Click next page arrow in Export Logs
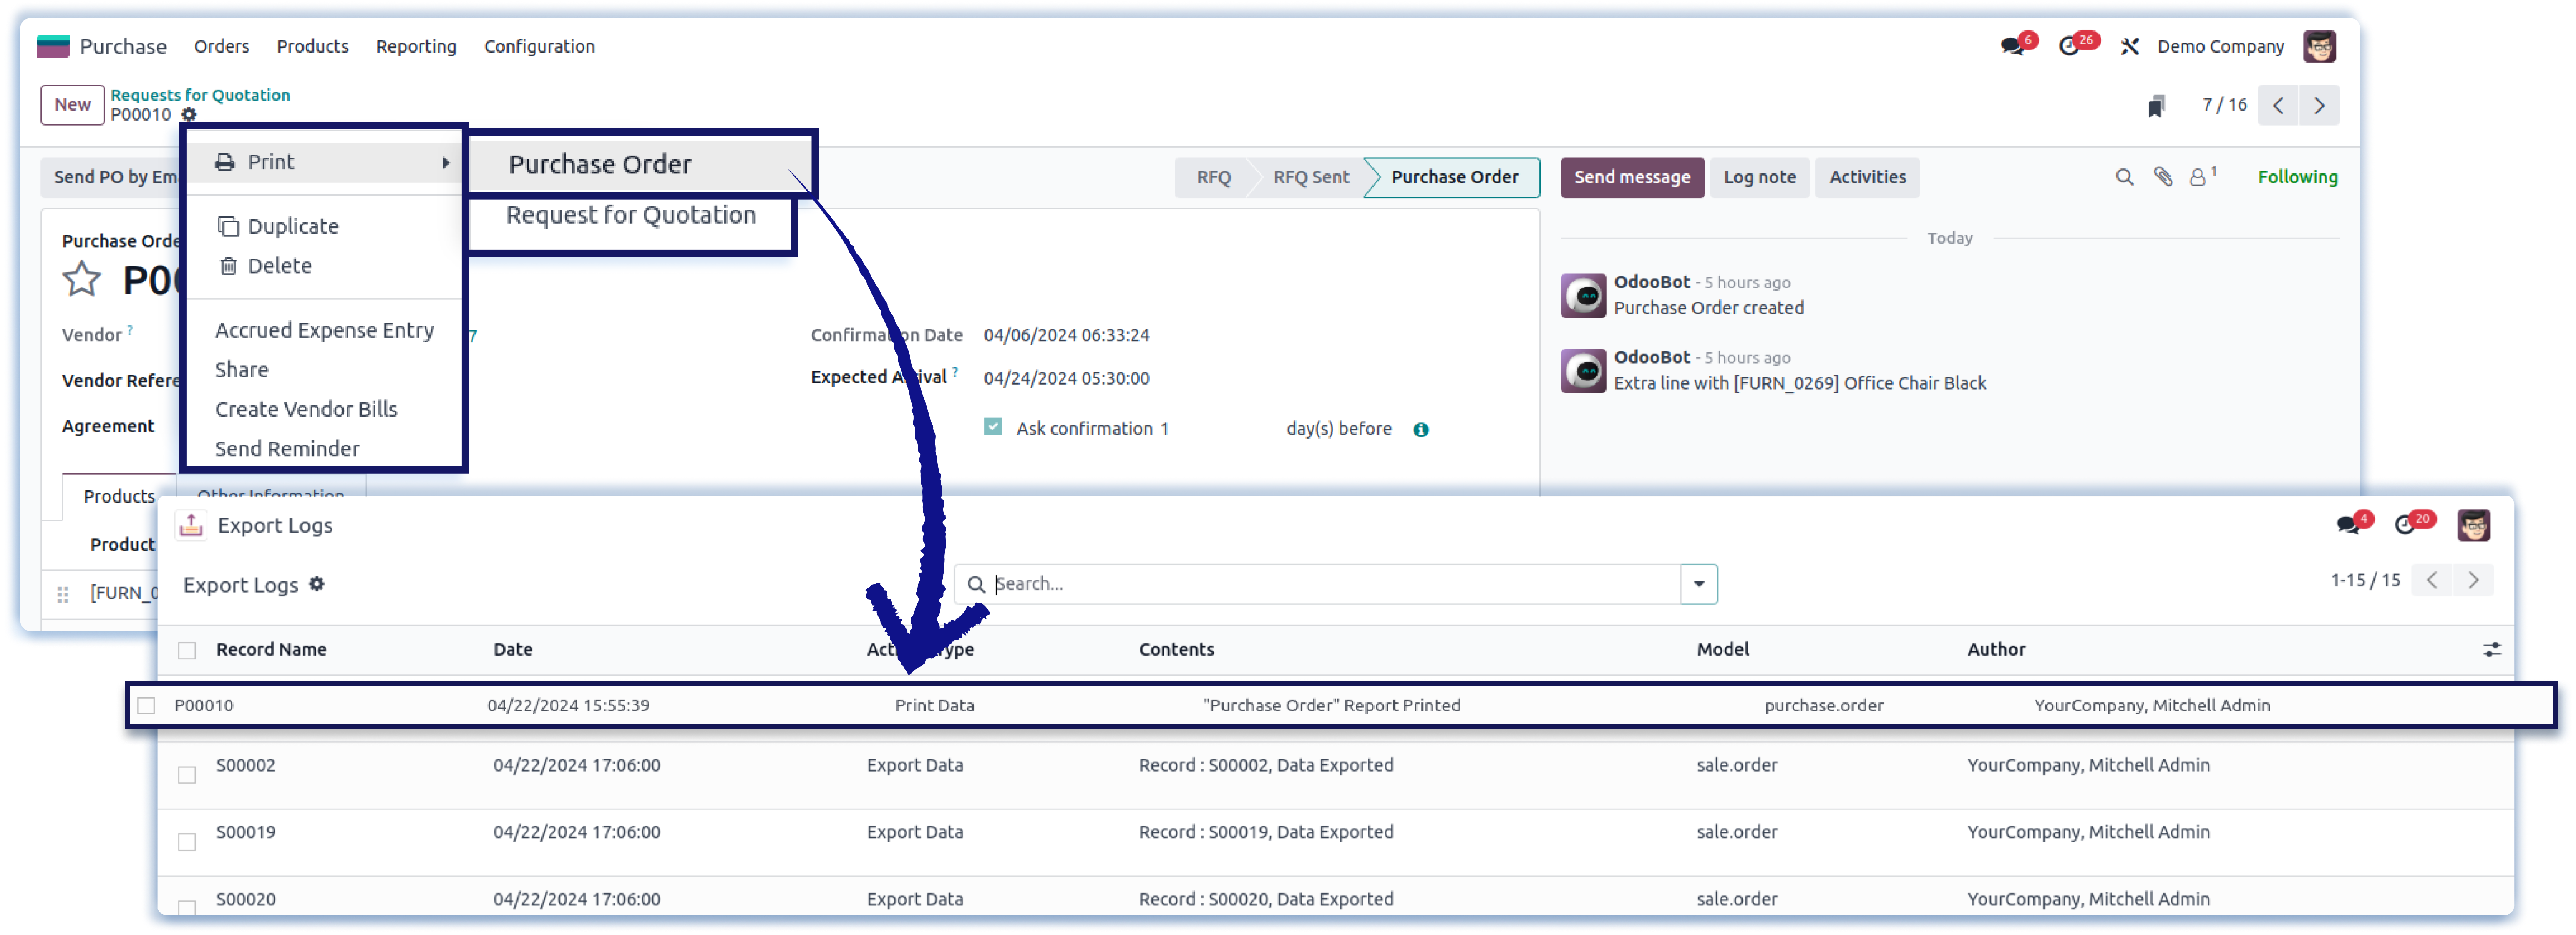Image resolution: width=2576 pixels, height=935 pixels. tap(2473, 580)
